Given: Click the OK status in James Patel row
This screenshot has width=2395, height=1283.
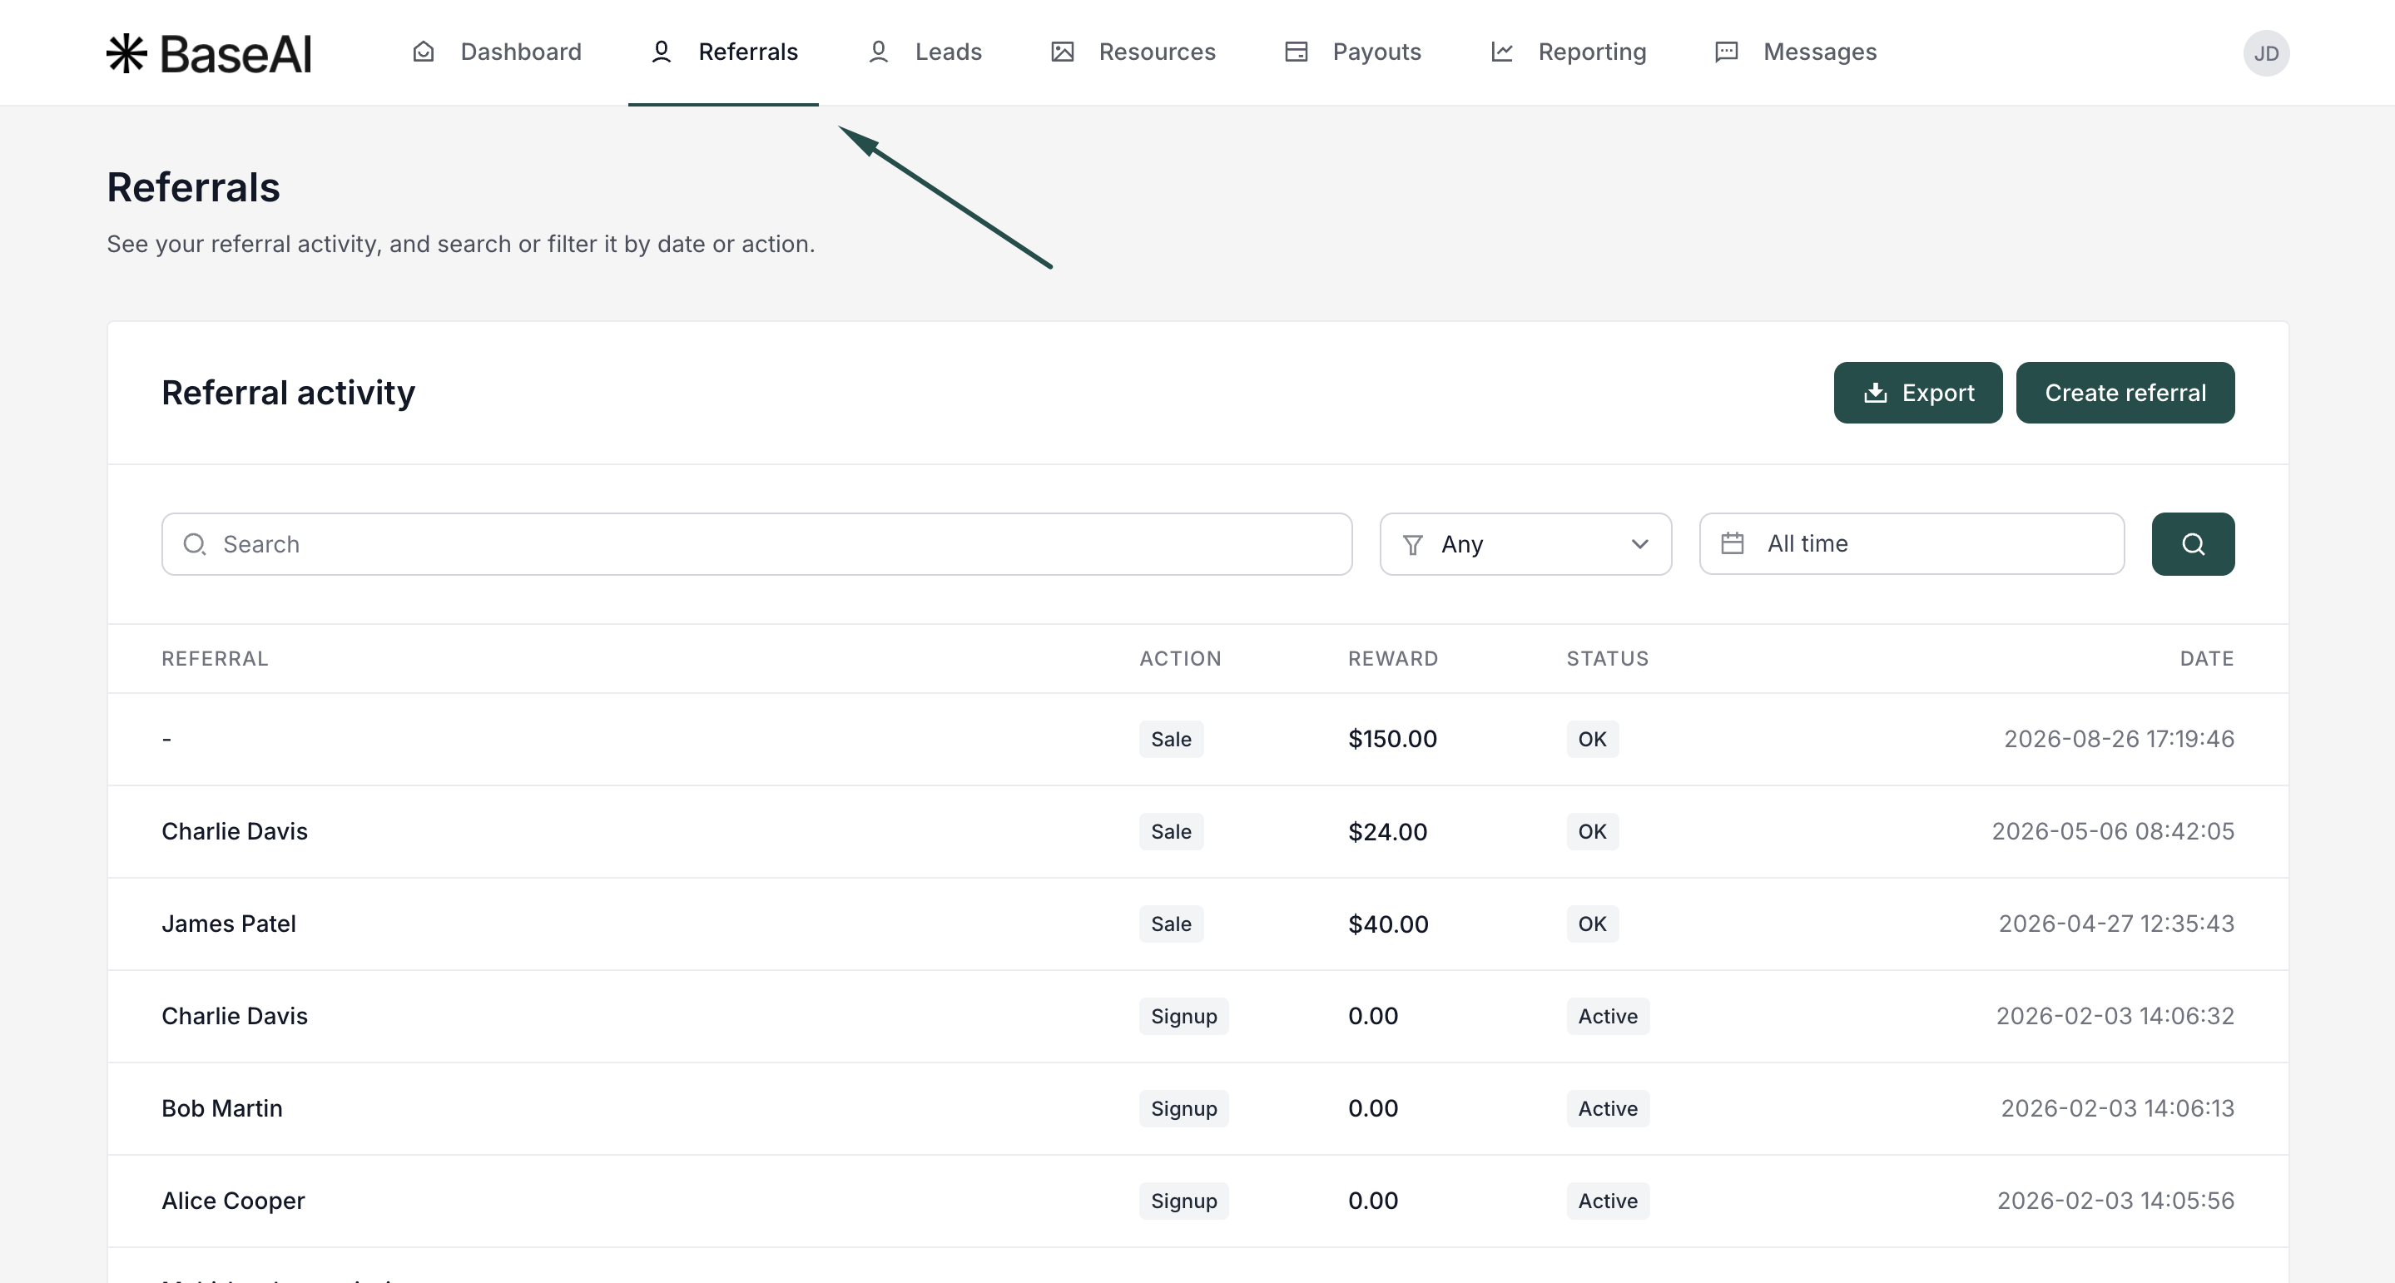Looking at the screenshot, I should pyautogui.click(x=1592, y=924).
